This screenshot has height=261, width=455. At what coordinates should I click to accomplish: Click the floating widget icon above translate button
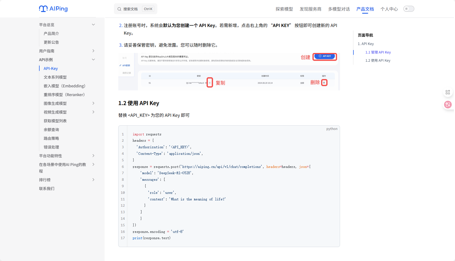pyautogui.click(x=448, y=92)
